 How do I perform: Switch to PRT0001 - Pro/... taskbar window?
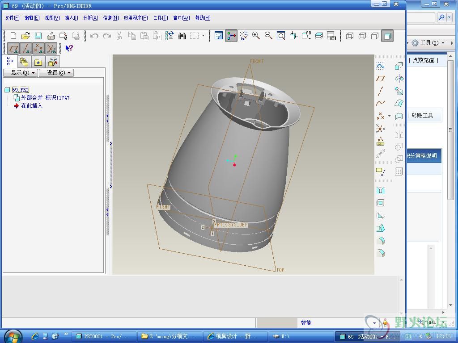coord(104,336)
